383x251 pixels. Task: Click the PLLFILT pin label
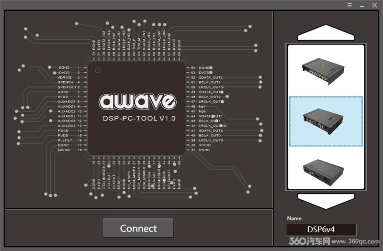coord(65,140)
